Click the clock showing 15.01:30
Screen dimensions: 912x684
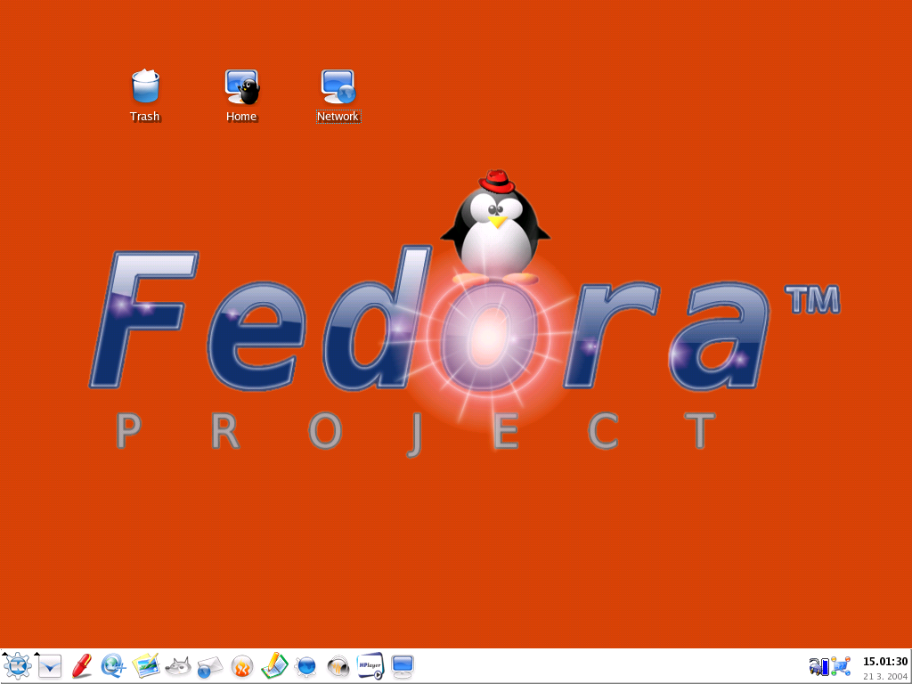click(x=884, y=662)
